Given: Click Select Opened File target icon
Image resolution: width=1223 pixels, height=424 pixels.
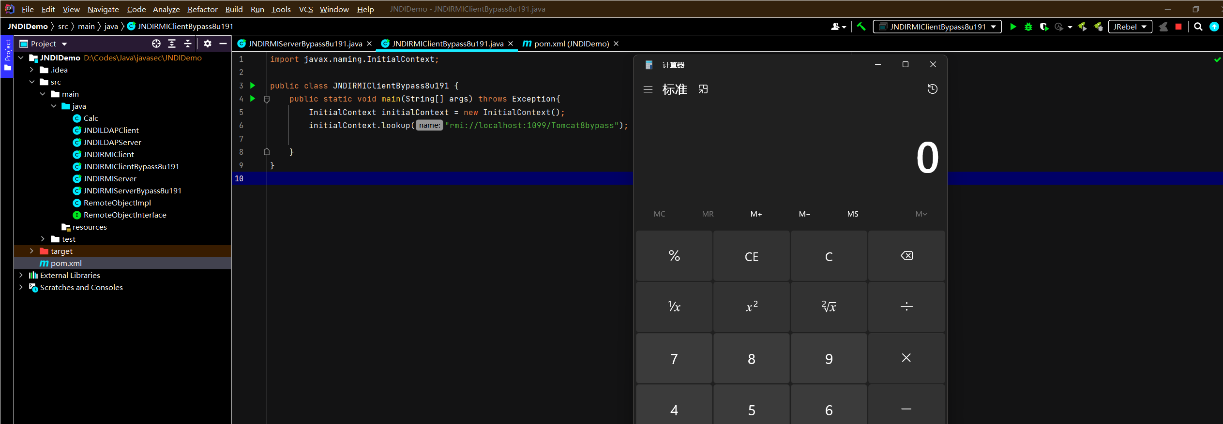Looking at the screenshot, I should coord(156,44).
